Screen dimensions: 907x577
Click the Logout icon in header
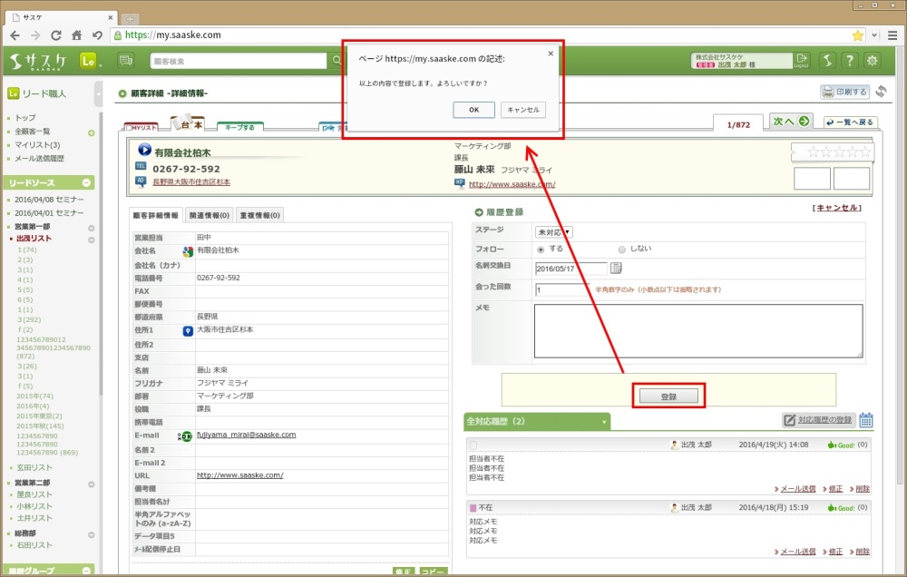pos(802,61)
